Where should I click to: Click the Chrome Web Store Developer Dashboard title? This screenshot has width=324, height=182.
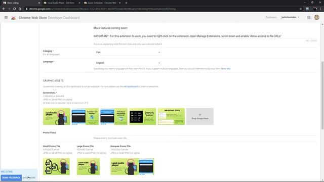(49, 18)
